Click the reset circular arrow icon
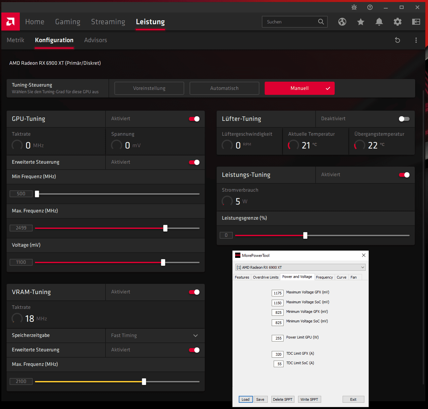The width and height of the screenshot is (428, 409). (x=398, y=40)
